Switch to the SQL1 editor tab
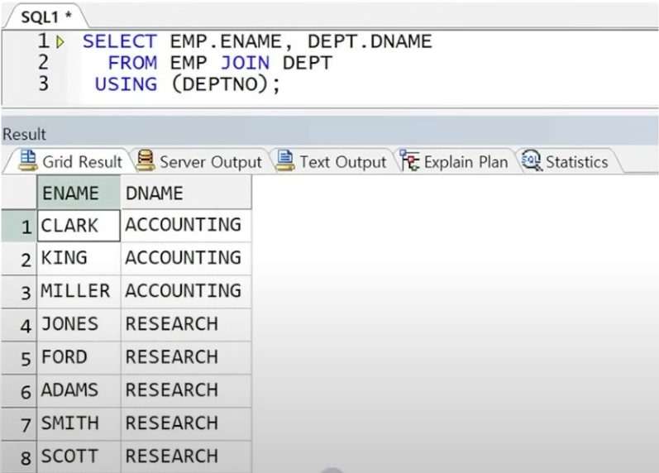This screenshot has width=659, height=473. [45, 17]
